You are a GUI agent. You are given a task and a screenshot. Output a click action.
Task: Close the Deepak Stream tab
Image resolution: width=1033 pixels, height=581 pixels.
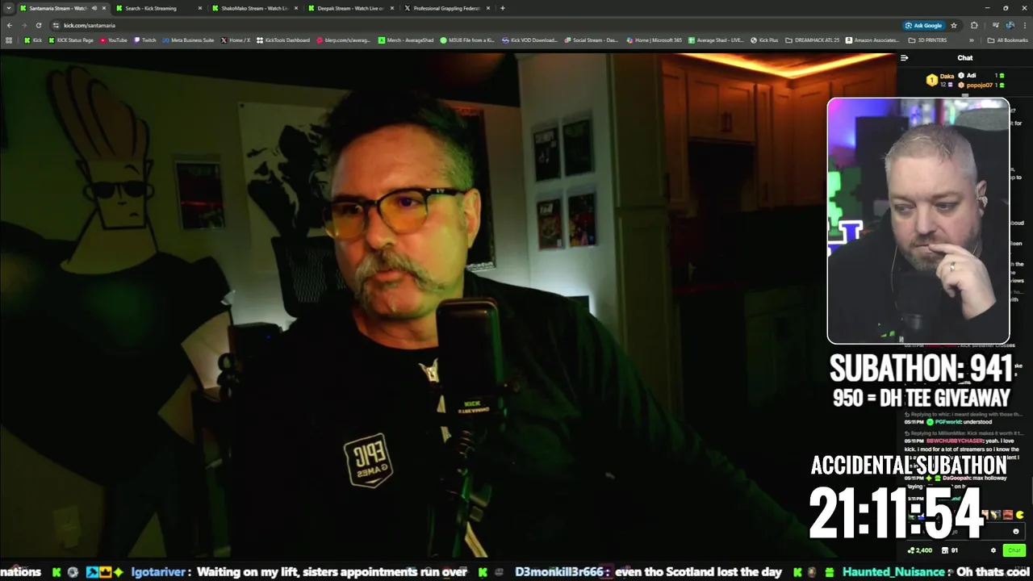coord(392,8)
